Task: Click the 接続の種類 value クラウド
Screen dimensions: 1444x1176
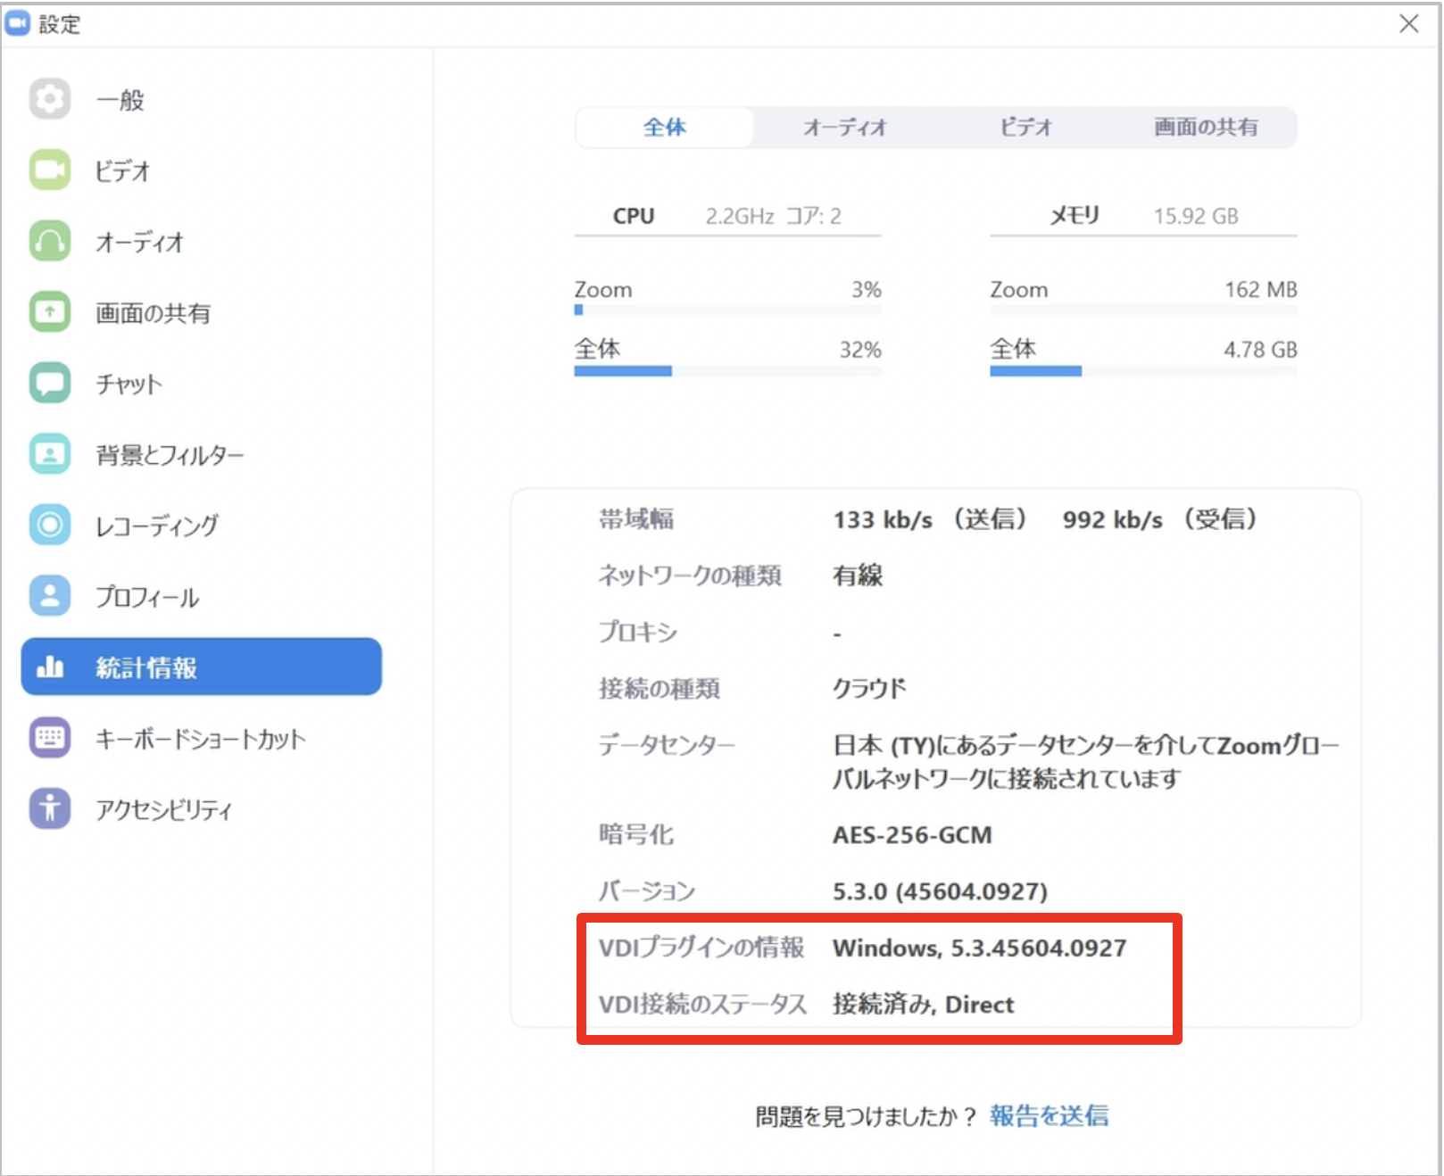Action: click(x=869, y=689)
